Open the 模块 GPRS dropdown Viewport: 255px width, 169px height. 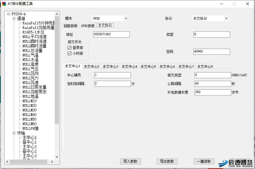pos(126,18)
